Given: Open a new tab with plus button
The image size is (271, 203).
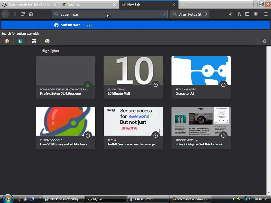Looking at the screenshot, I should (x=183, y=4).
